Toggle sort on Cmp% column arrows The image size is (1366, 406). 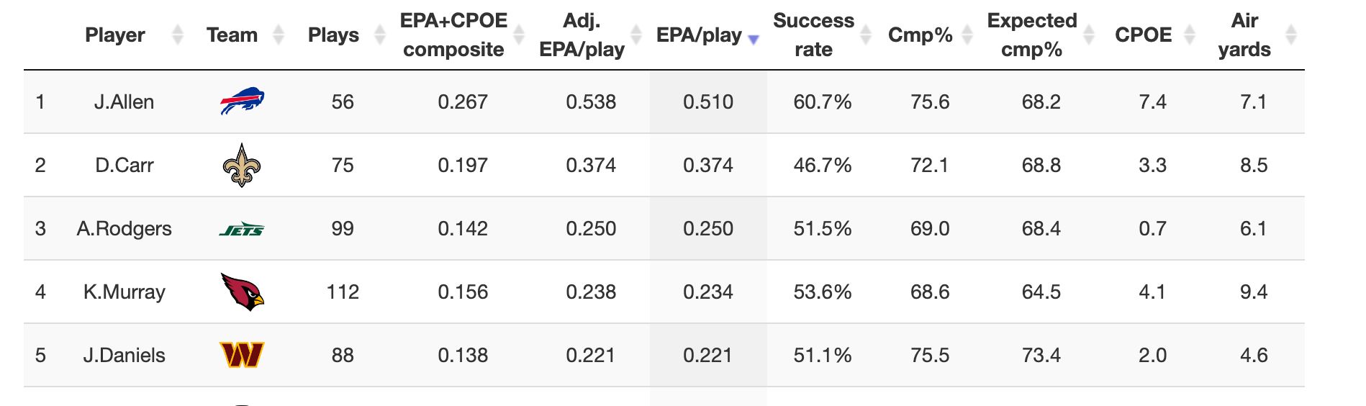(968, 35)
